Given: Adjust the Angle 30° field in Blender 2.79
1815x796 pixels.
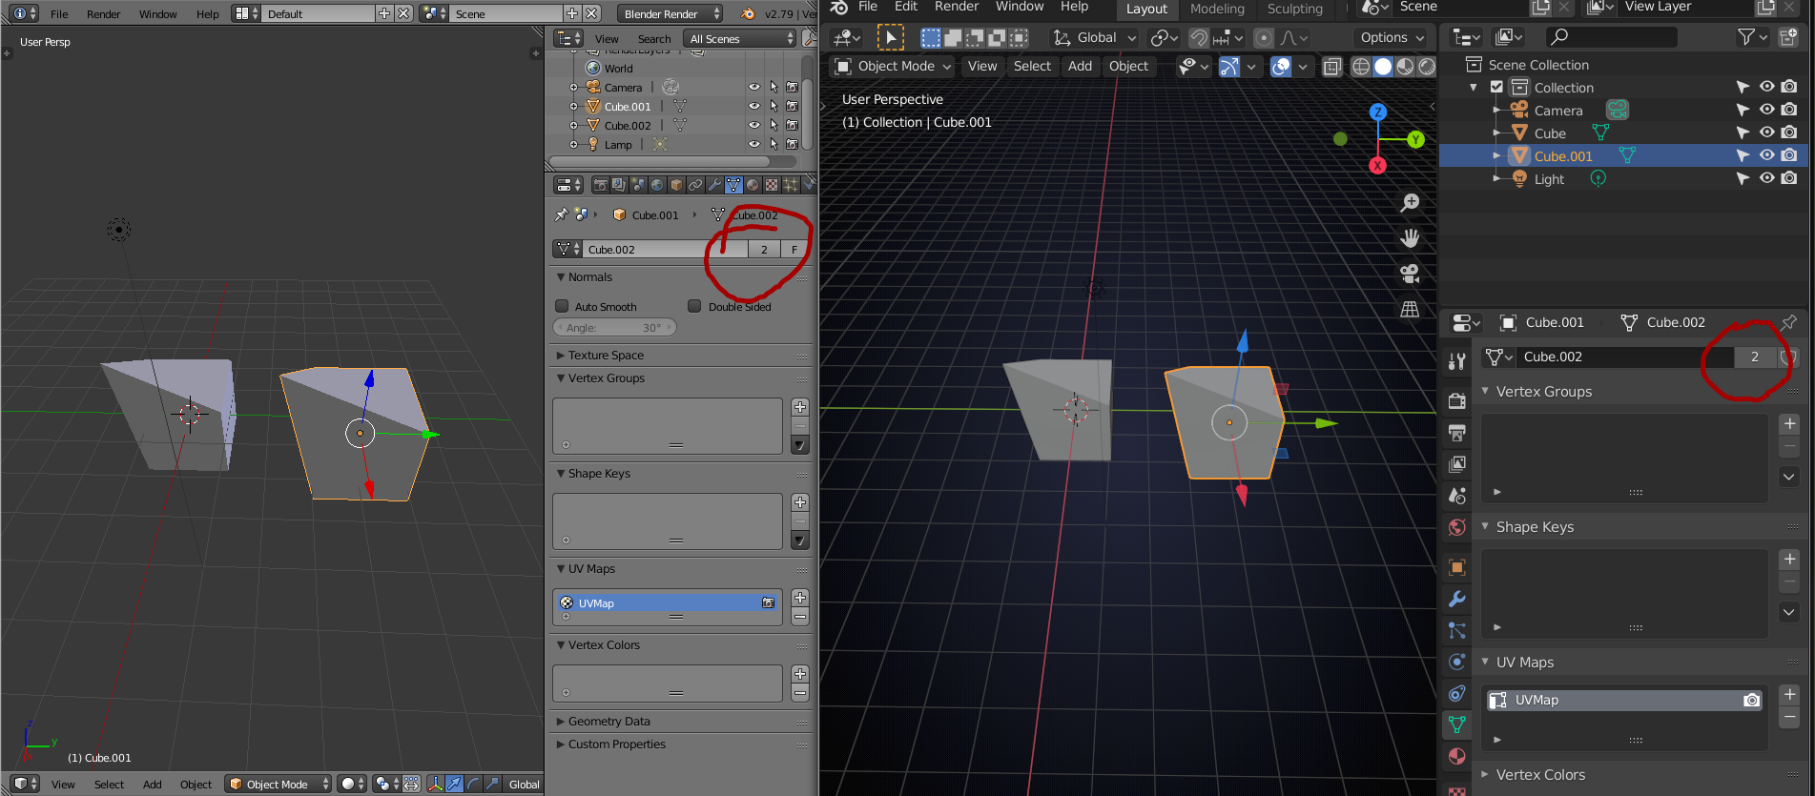Looking at the screenshot, I should click(x=614, y=328).
